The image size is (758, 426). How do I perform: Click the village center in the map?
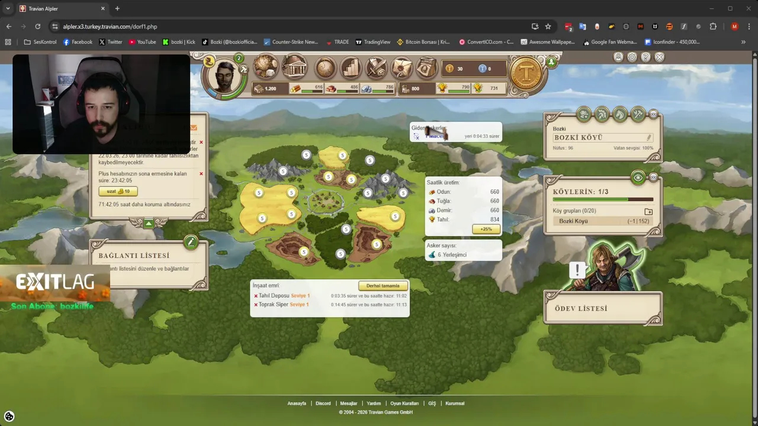click(x=325, y=202)
